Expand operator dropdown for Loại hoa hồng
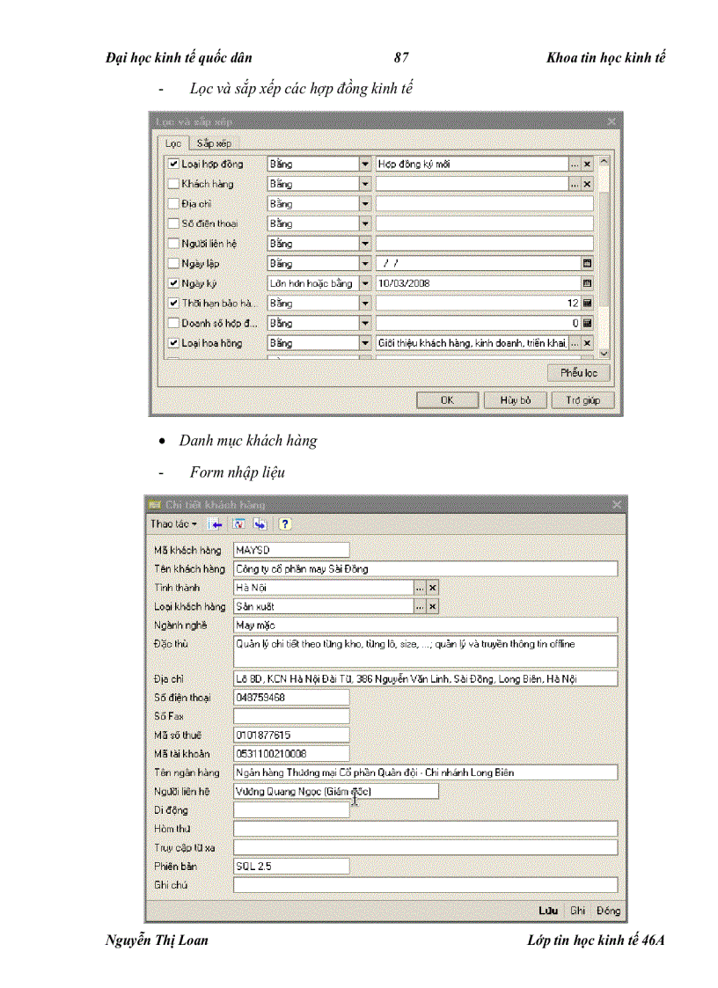 (365, 343)
